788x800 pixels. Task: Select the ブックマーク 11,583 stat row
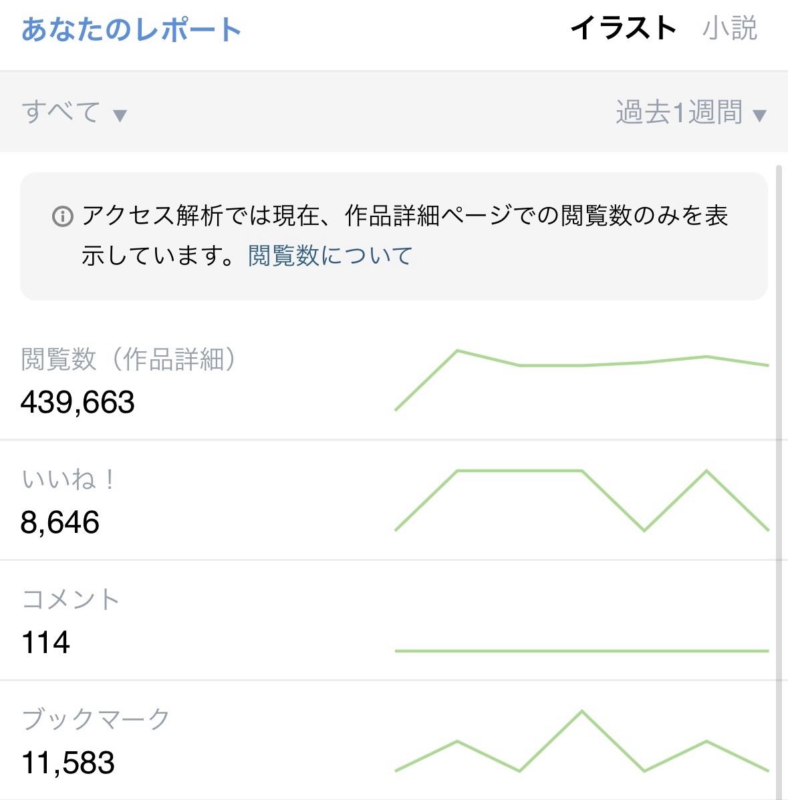click(201, 741)
